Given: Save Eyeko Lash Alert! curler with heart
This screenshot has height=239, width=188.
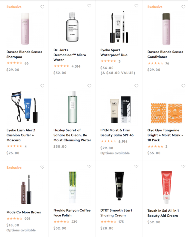Looking at the screenshot, I should tap(42, 86).
